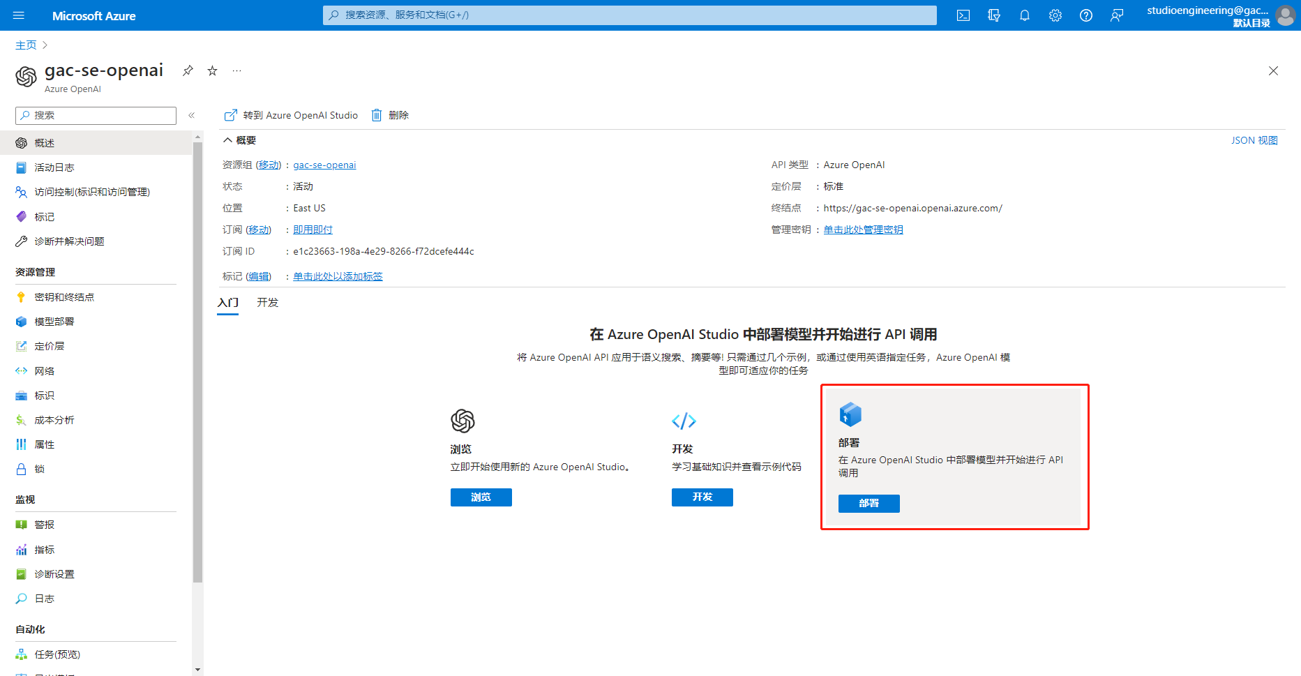This screenshot has height=676, width=1301.
Task: Open 锁 in the left menu
Action: click(x=96, y=469)
